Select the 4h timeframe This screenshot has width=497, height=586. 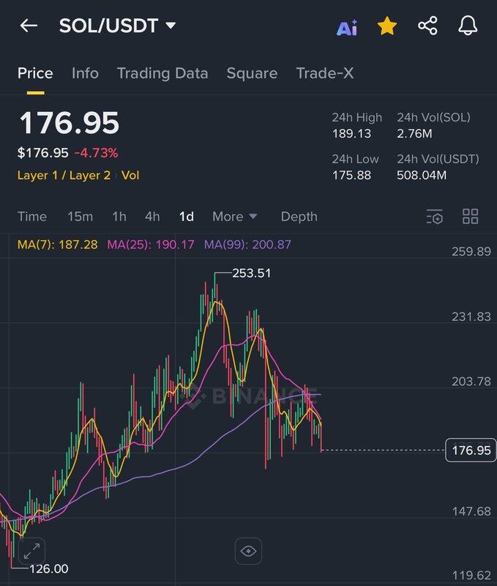[x=152, y=217]
